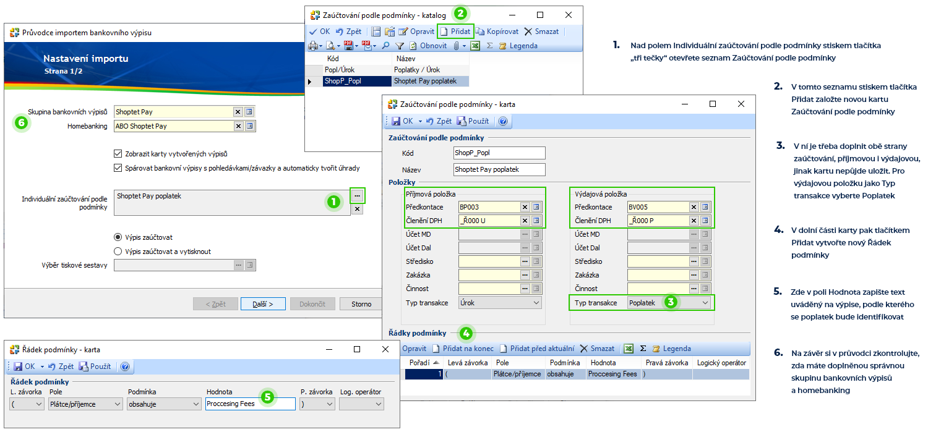Click Smazat in Řádky podmínky toolbar

[x=597, y=349]
